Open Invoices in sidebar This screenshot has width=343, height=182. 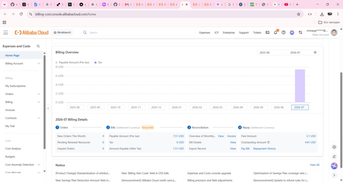[10, 110]
